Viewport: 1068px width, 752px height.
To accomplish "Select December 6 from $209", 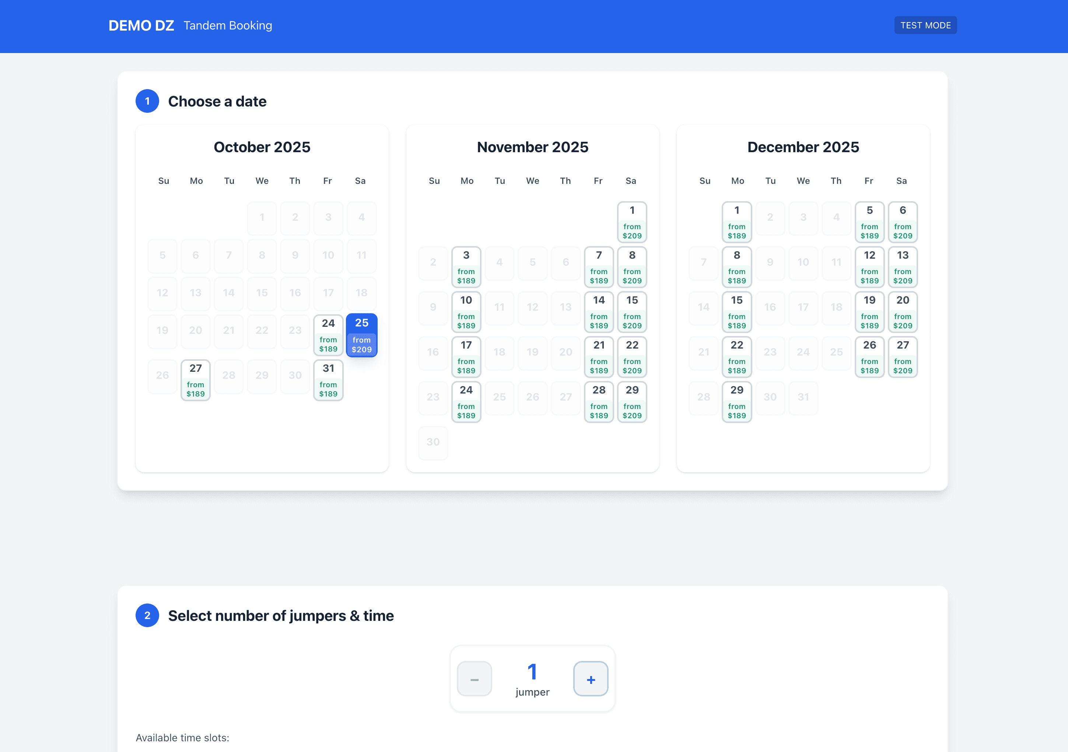I will (x=903, y=223).
